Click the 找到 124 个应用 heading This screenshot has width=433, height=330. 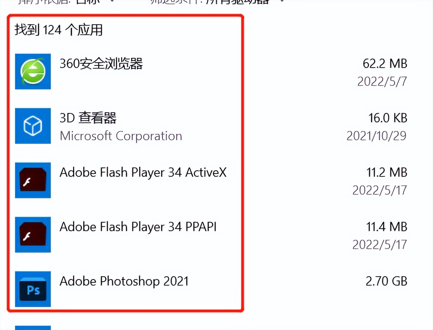58,30
